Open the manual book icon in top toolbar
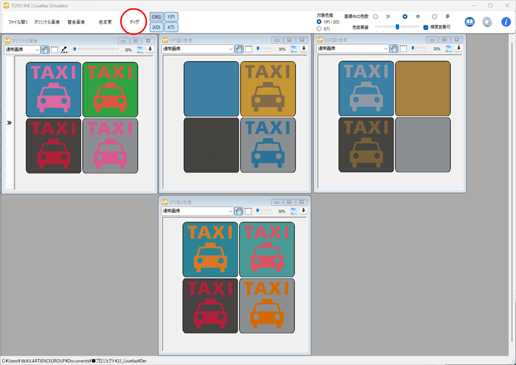This screenshot has width=516, height=365. coord(470,22)
